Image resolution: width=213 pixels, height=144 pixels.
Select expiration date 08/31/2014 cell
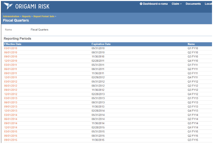click(98, 119)
